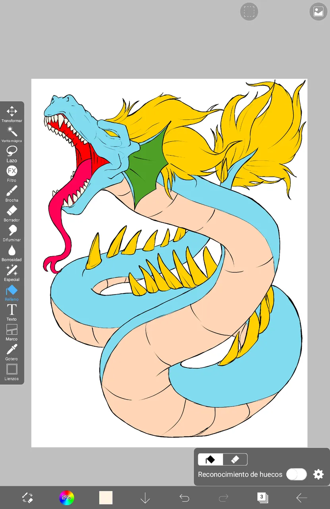Viewport: 330px width, 509px height.
Task: Redo the last undone action
Action: click(223, 497)
